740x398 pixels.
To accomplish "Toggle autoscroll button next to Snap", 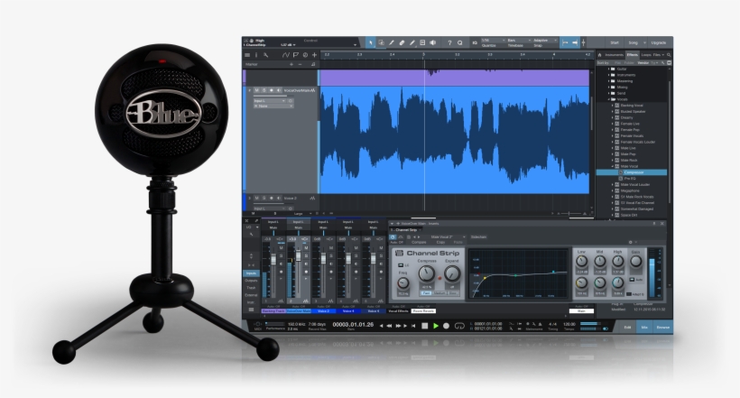I will click(575, 42).
